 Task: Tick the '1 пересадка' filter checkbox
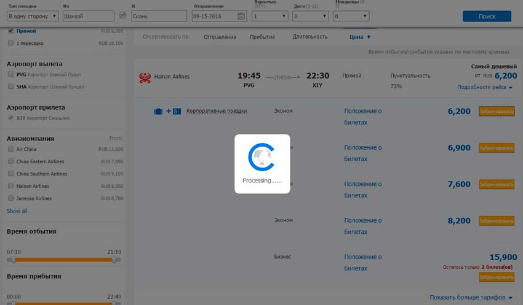[11, 44]
